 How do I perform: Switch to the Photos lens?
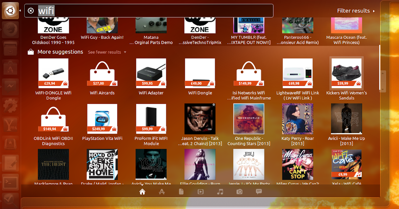click(x=239, y=191)
